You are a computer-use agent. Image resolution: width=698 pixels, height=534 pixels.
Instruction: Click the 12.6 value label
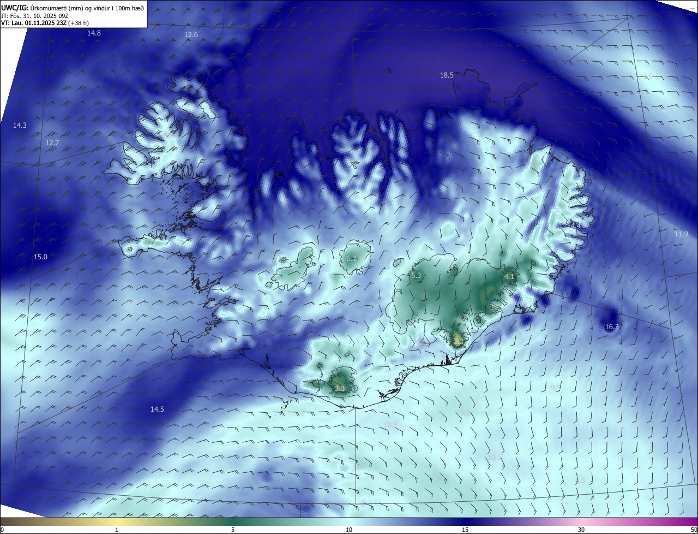pos(191,35)
